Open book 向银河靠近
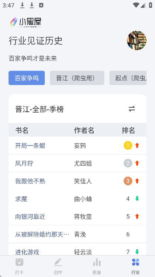This screenshot has height=277, width=155. [30, 216]
